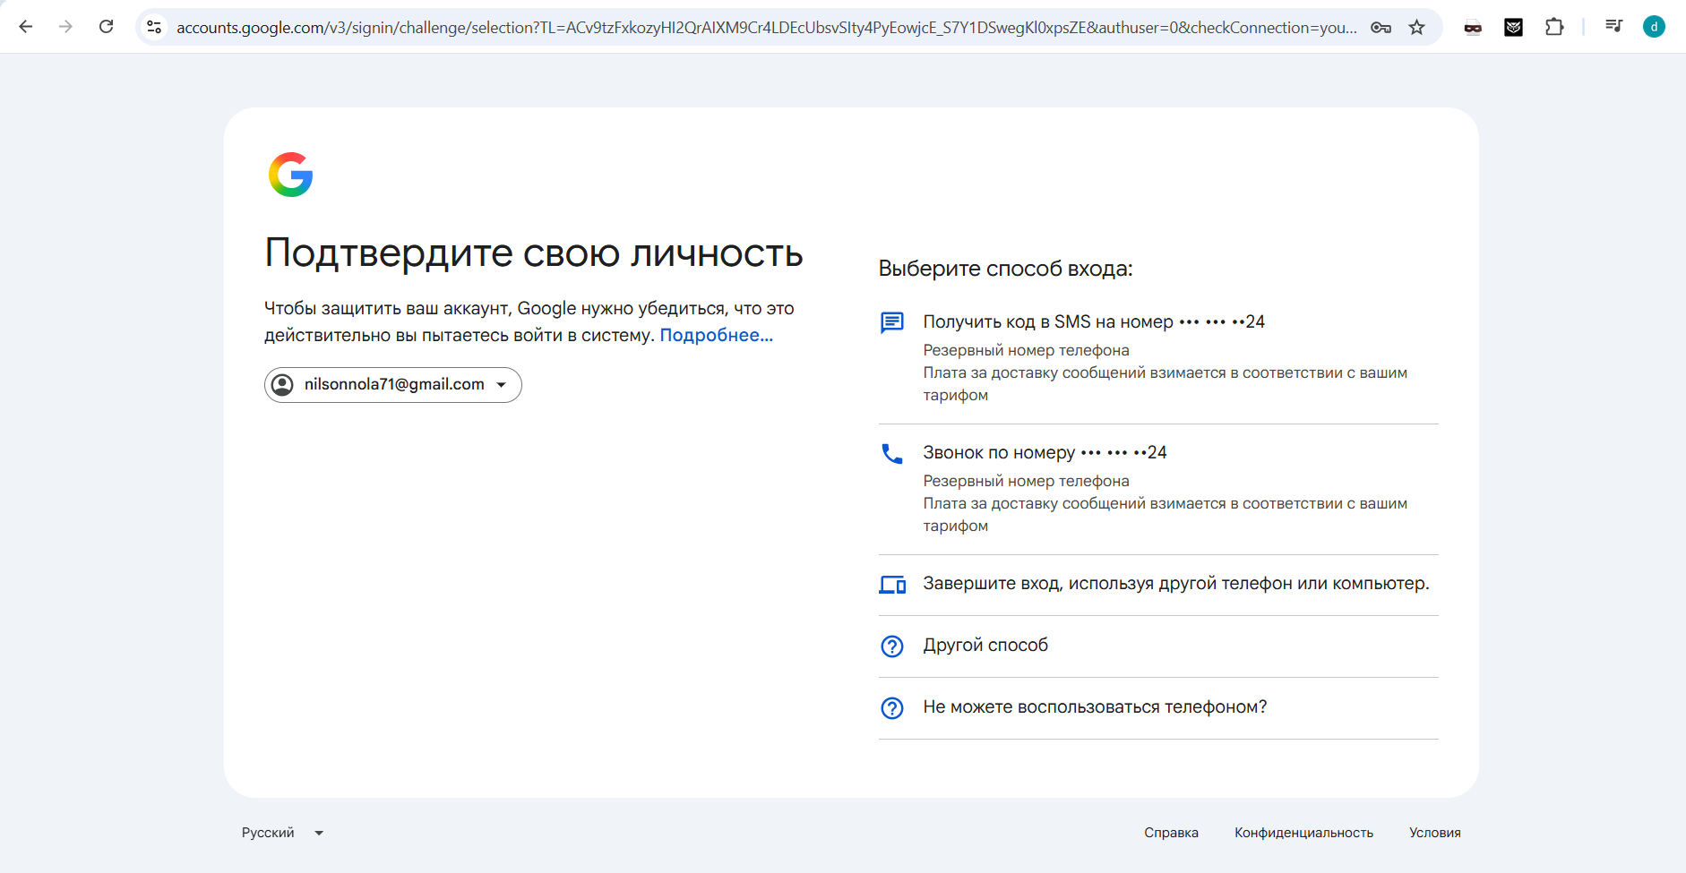The width and height of the screenshot is (1686, 873).
Task: Open the Условия footer link
Action: tap(1434, 833)
